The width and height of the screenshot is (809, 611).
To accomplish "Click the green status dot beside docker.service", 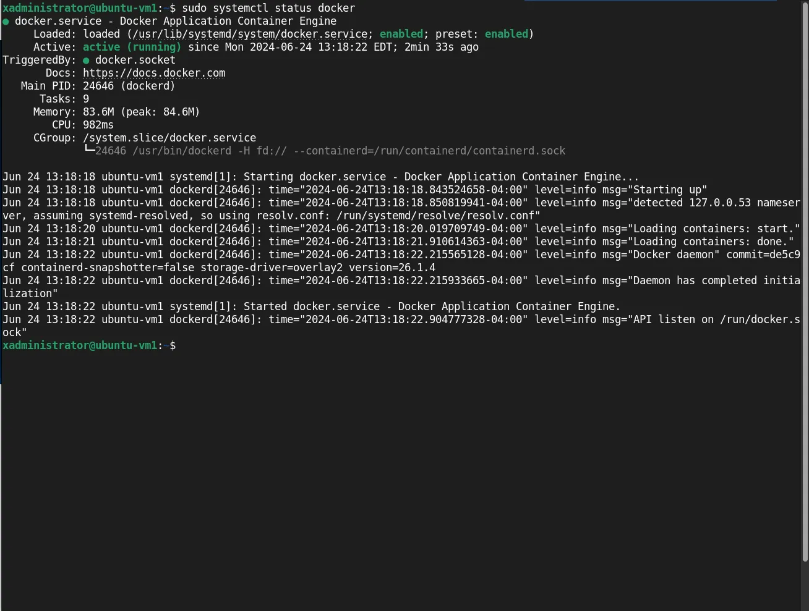I will pyautogui.click(x=6, y=22).
